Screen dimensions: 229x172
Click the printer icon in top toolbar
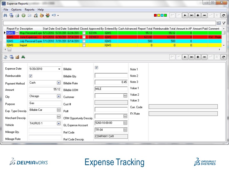click(17, 15)
